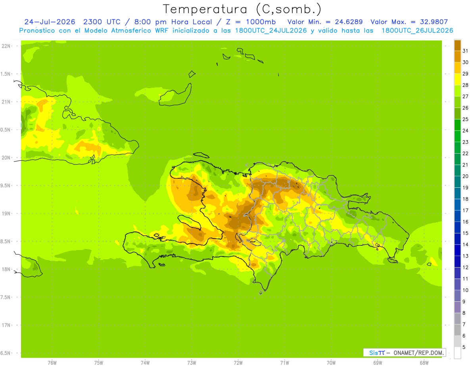Click the '7.5N' latitude tick label
The image size is (476, 368).
click(6, 297)
